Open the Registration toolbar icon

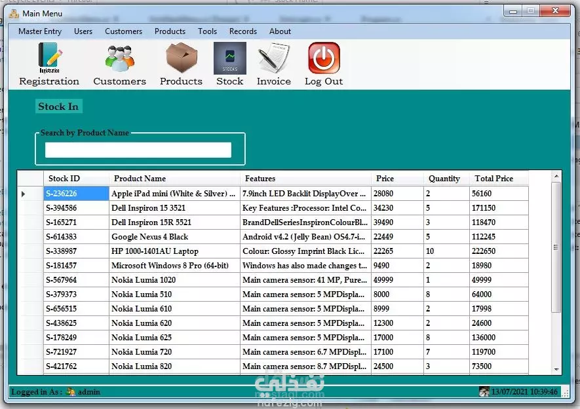(x=49, y=58)
